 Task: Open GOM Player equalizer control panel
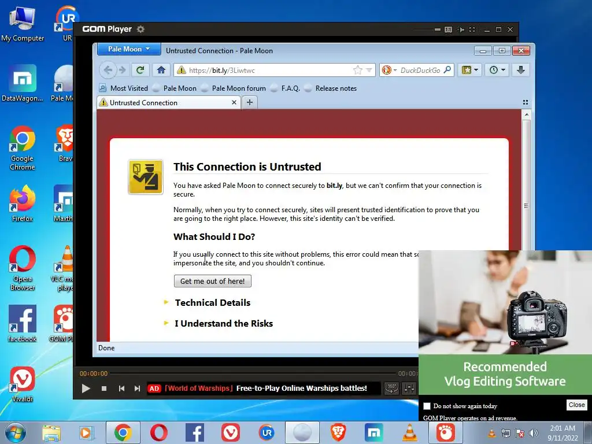point(409,388)
